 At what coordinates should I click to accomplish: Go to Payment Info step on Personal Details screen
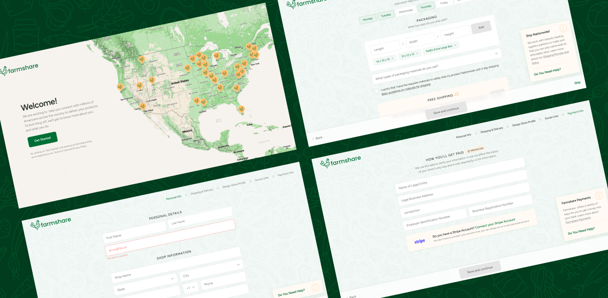pyautogui.click(x=285, y=174)
